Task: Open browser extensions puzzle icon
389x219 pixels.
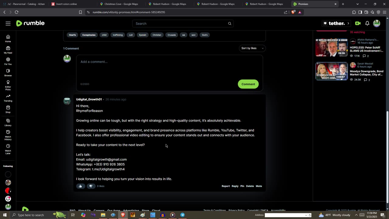Action: coord(354,12)
